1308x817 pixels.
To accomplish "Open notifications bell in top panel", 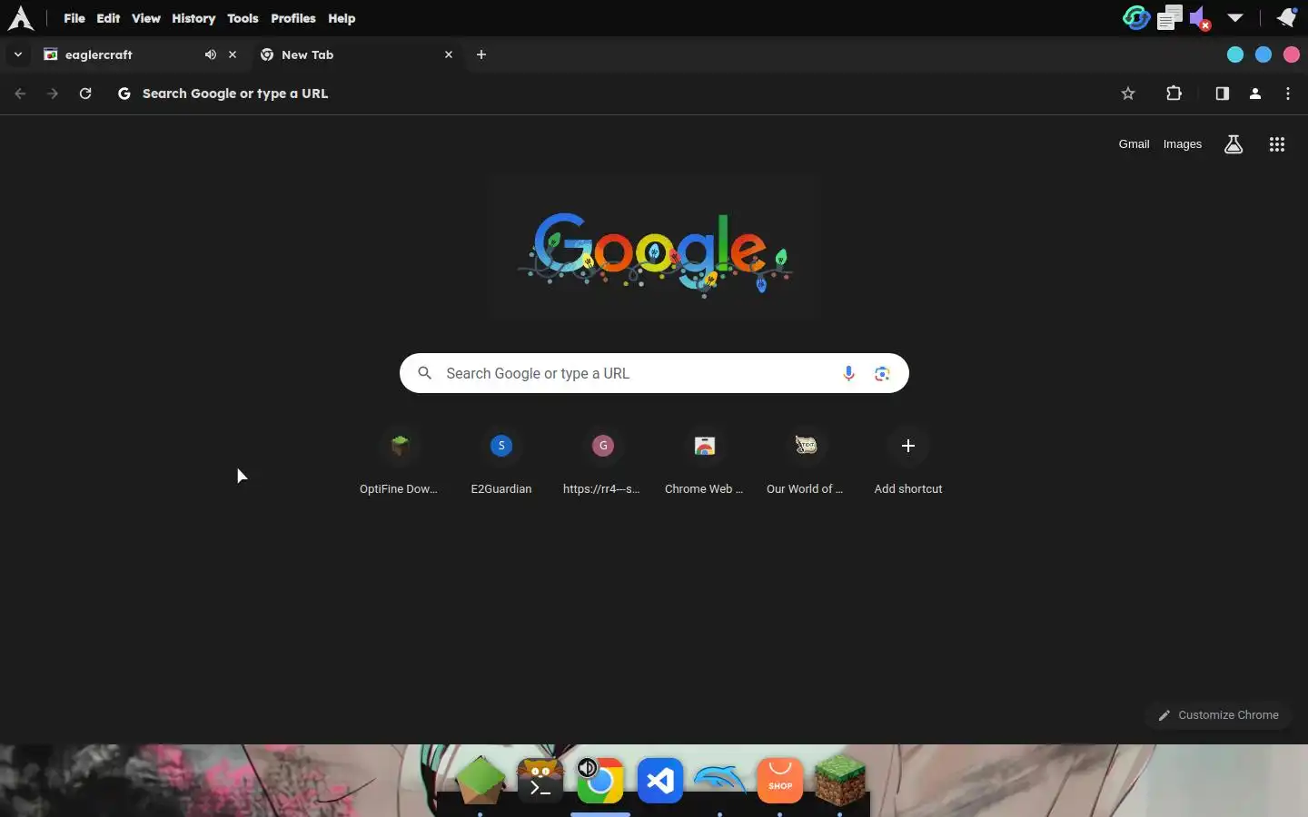I will [1286, 17].
